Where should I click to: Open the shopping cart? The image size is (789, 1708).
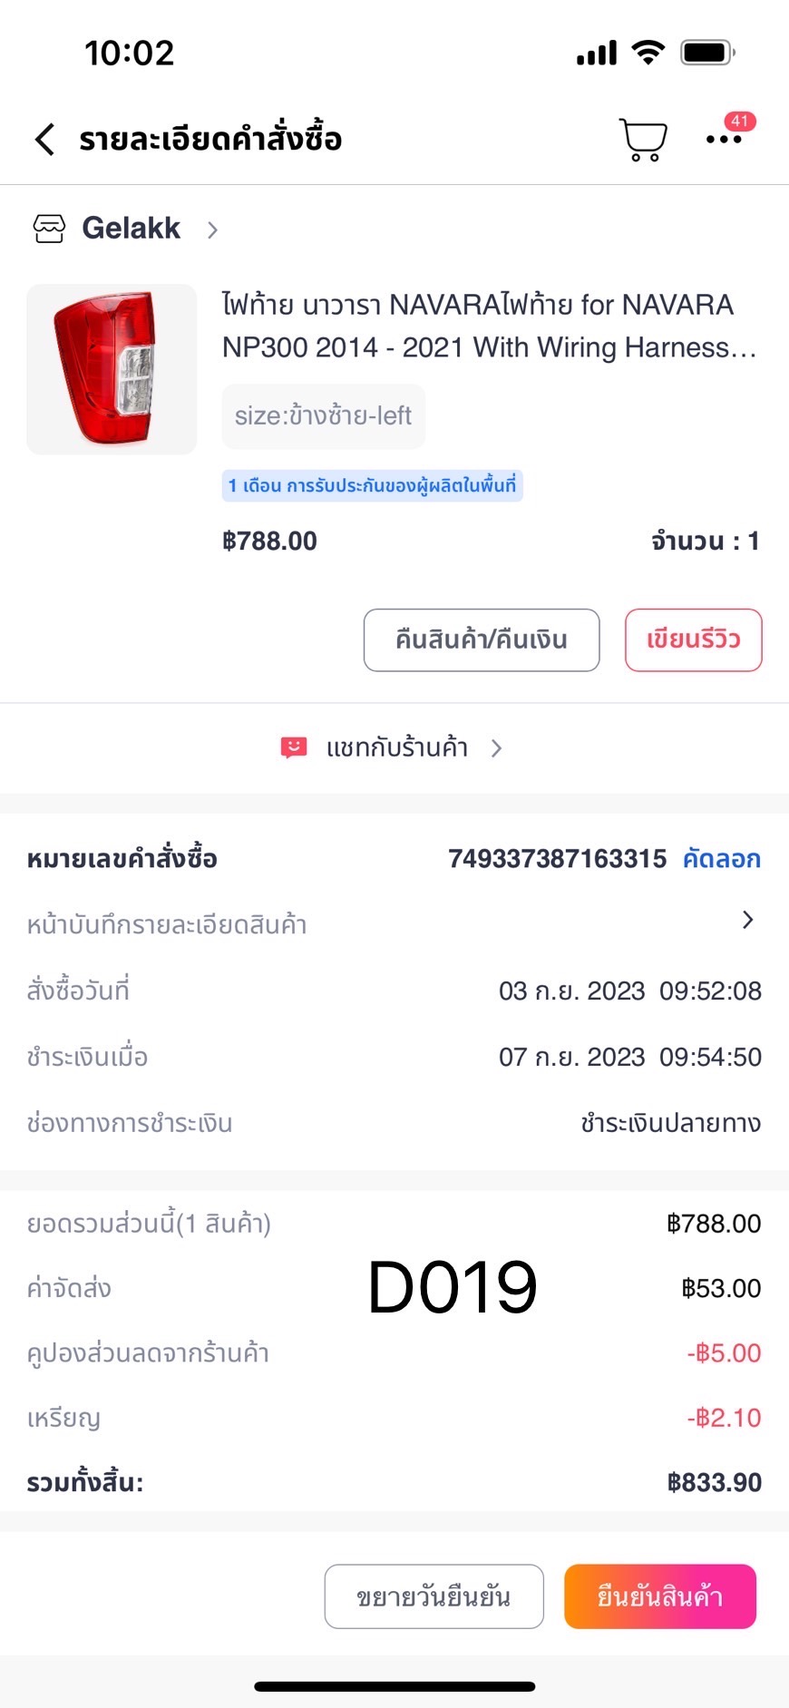click(643, 140)
